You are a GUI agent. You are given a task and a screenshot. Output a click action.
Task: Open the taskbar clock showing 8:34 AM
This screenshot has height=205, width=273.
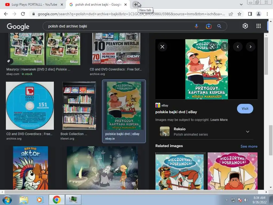pyautogui.click(x=259, y=200)
